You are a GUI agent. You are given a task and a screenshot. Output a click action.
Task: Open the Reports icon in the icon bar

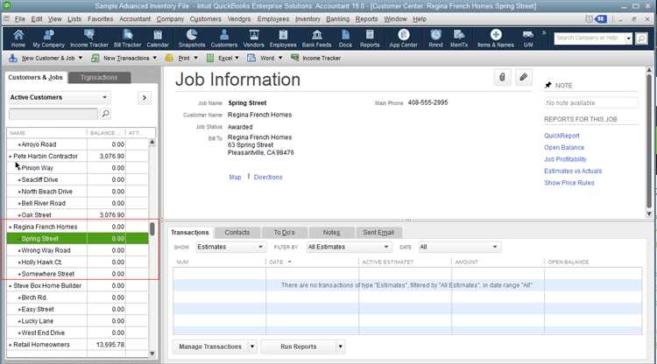(x=370, y=38)
